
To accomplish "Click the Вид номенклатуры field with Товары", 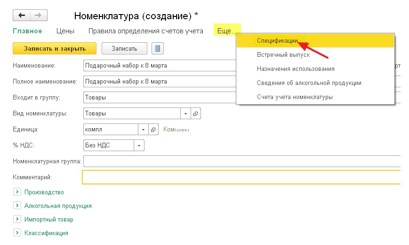I will [132, 114].
